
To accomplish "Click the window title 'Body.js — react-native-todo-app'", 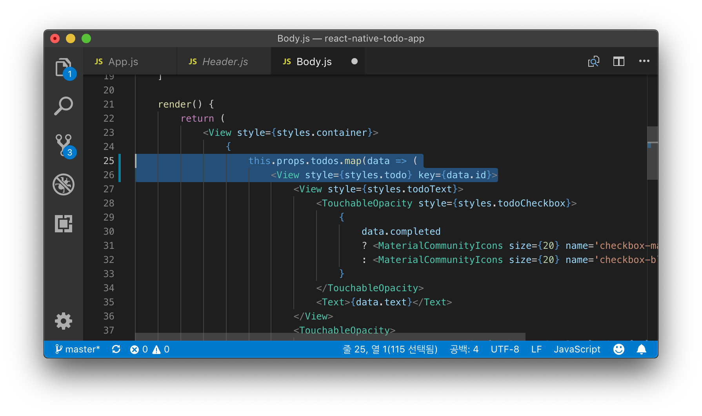I will coord(351,38).
